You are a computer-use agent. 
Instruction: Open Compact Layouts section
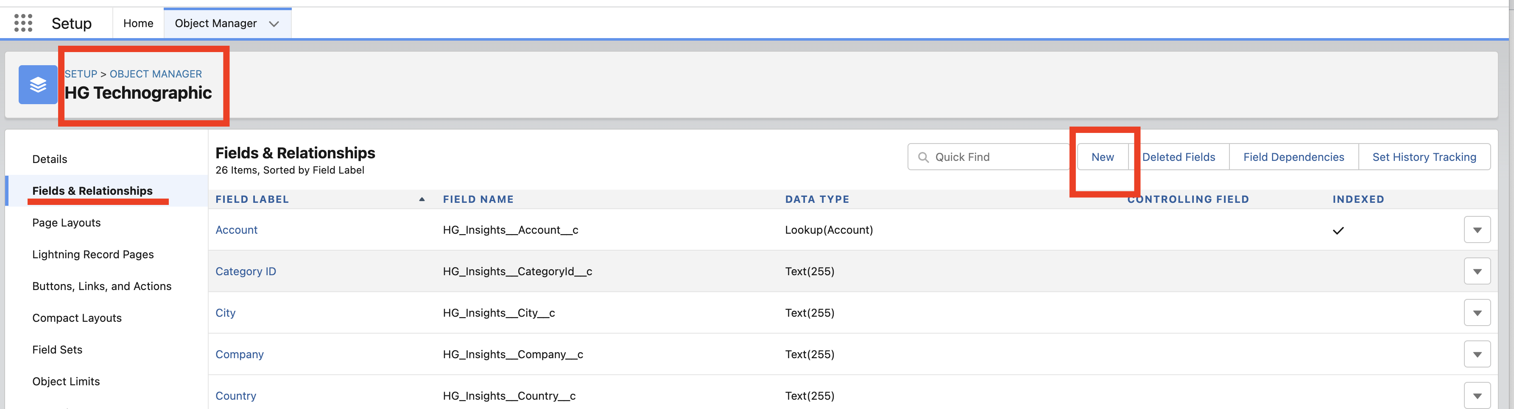pos(77,318)
